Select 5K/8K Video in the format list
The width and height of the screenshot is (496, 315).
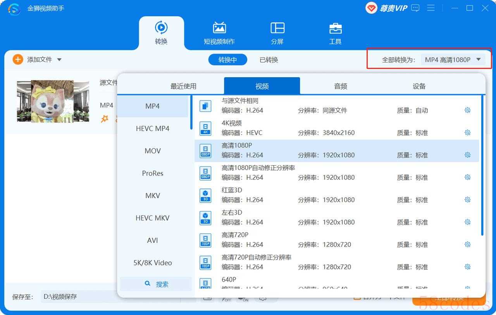click(153, 263)
